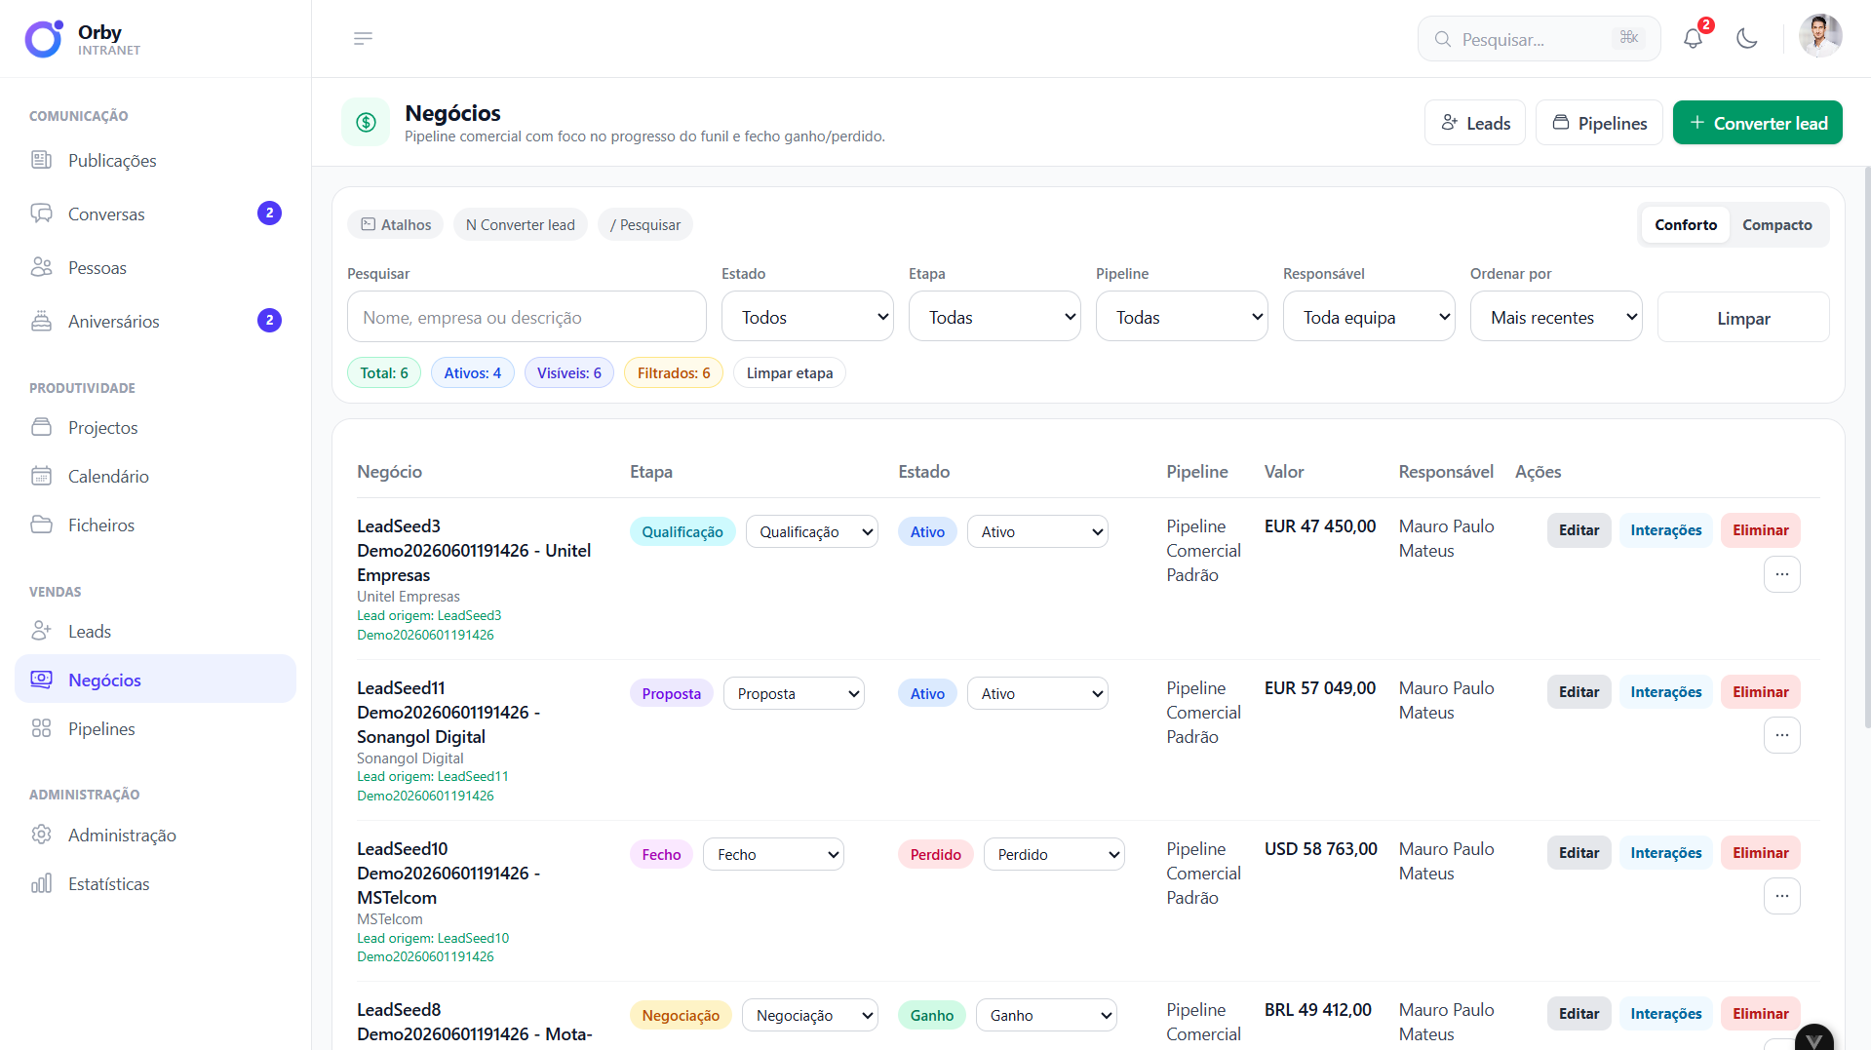Click the Pessoas people icon
This screenshot has height=1050, width=1871.
coord(41,267)
